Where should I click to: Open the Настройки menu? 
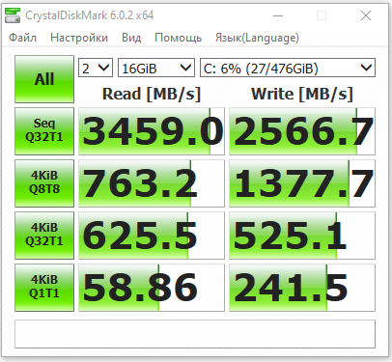click(79, 38)
